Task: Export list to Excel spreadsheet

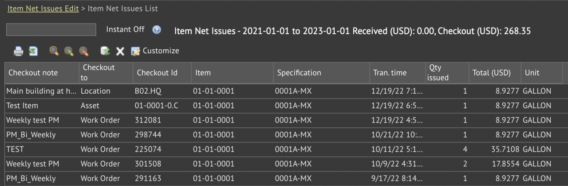Action: 33,51
